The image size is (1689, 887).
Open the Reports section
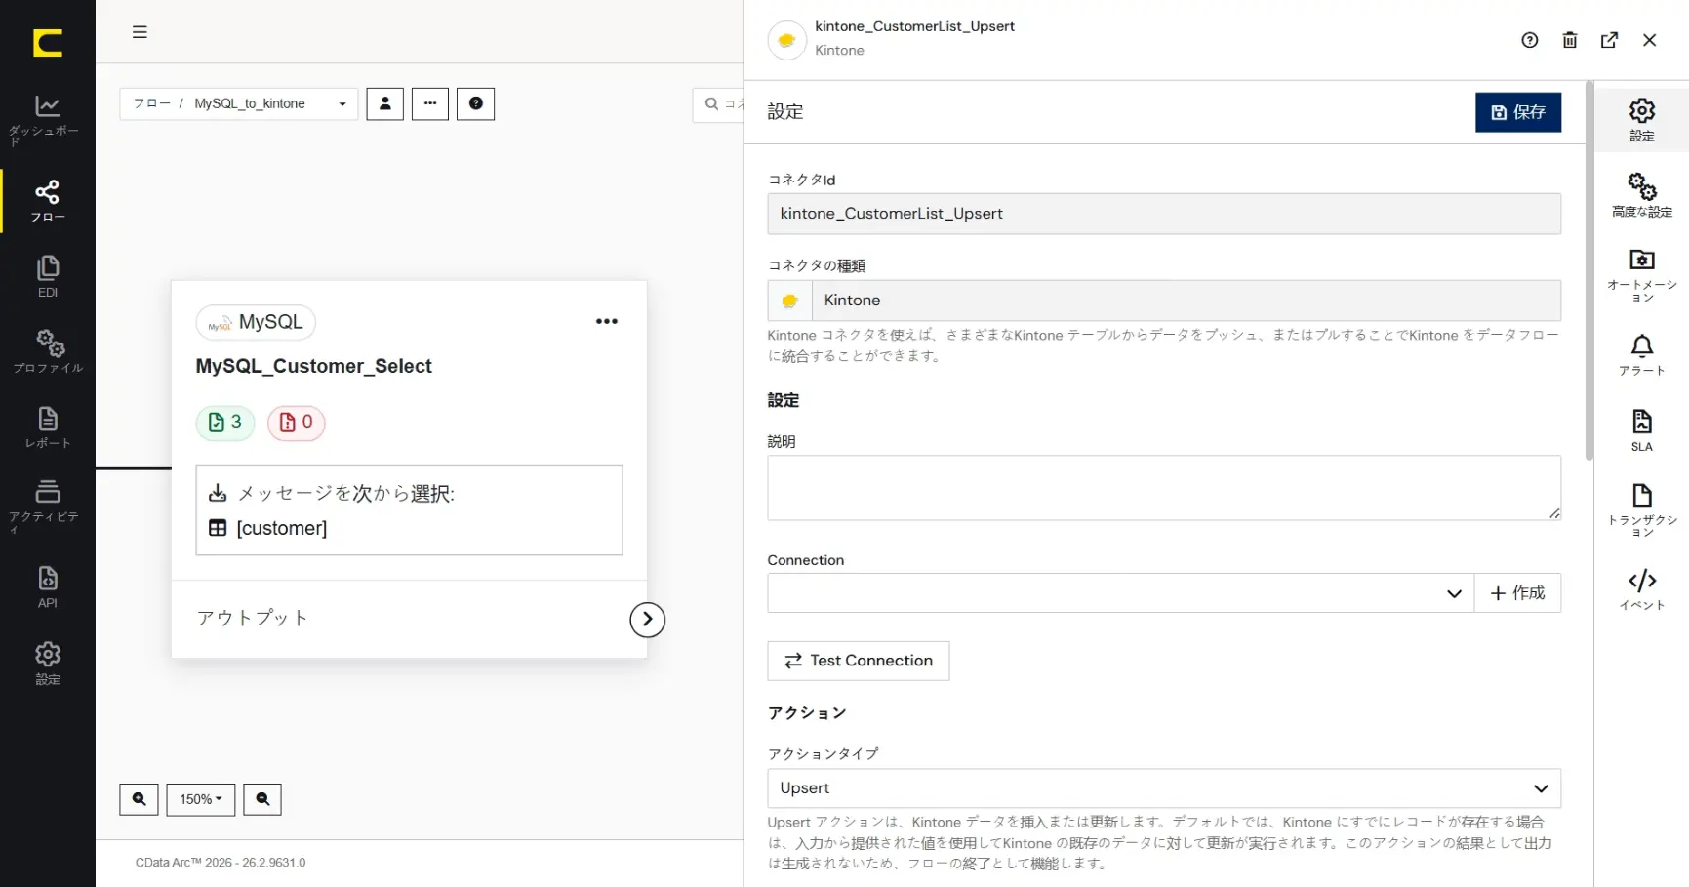point(47,427)
